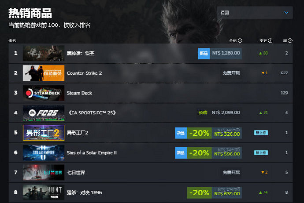Open 猎杀:对决 1896 title link

(x=84, y=192)
